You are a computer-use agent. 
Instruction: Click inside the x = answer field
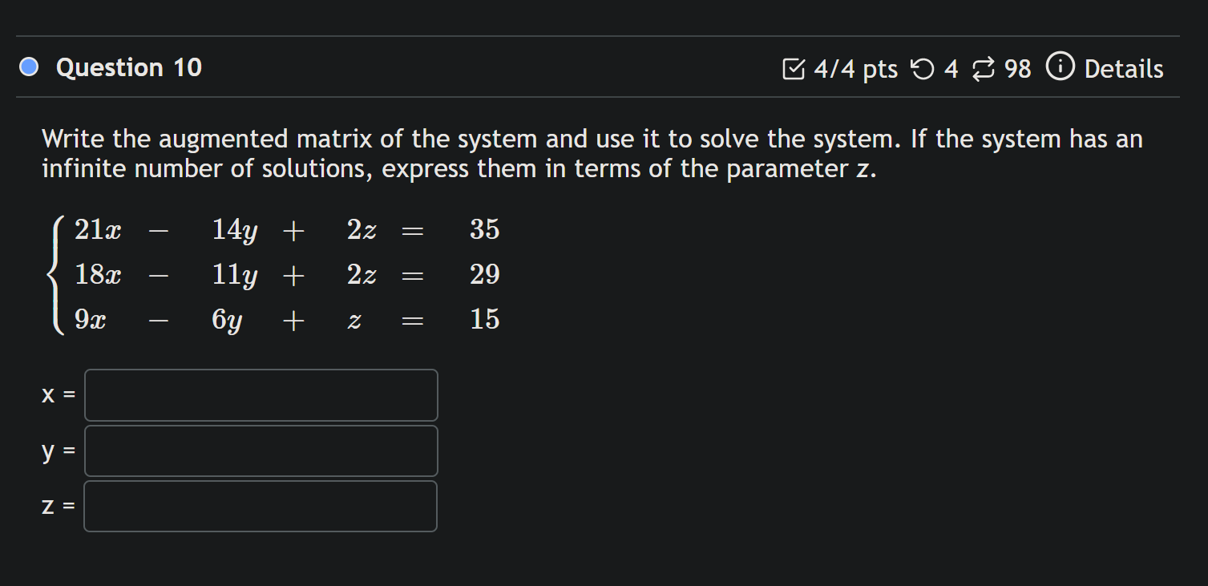pos(261,394)
